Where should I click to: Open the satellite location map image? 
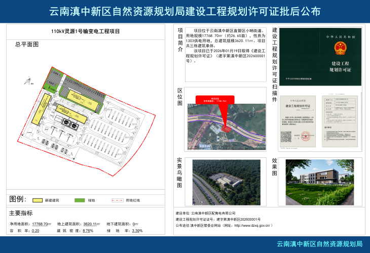coord(227,126)
